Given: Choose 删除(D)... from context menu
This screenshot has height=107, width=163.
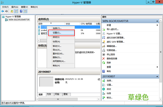Looking at the screenshot, I should coord(61,57).
